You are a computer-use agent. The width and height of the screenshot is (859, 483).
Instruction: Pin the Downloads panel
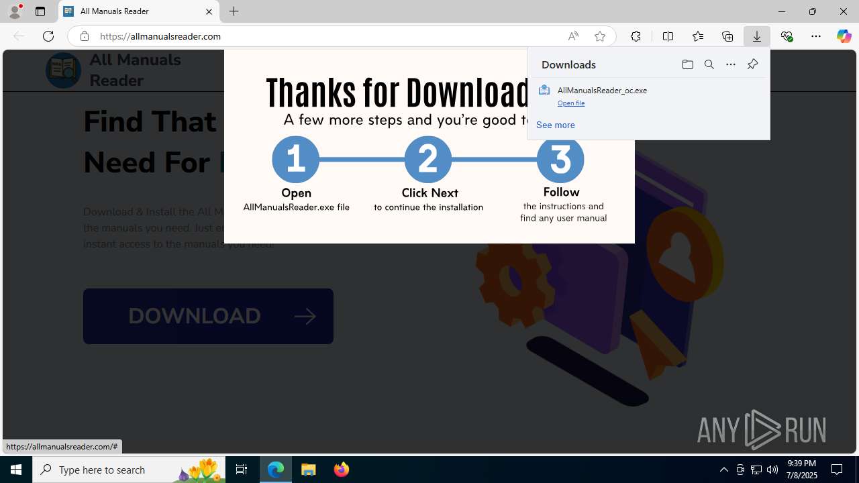(752, 64)
